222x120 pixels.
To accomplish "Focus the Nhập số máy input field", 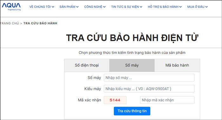I will 149,78.
